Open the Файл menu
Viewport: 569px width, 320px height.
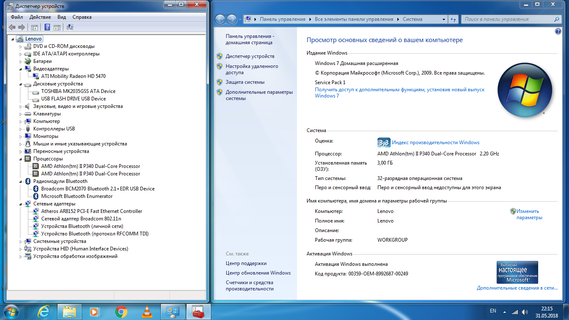17,17
